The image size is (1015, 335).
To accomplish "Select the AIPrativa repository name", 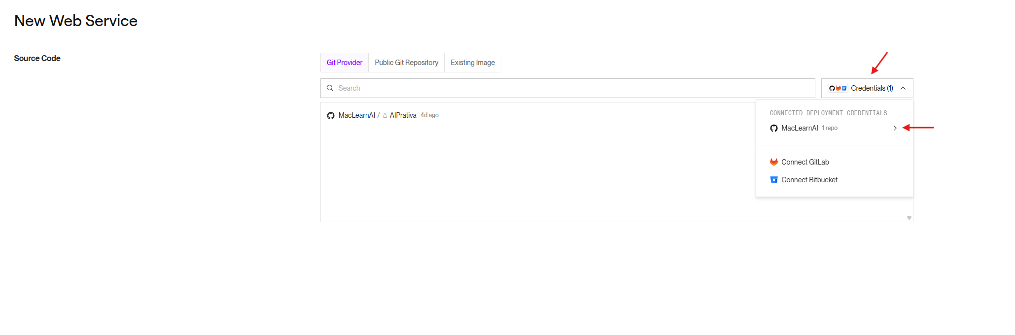I will point(403,115).
